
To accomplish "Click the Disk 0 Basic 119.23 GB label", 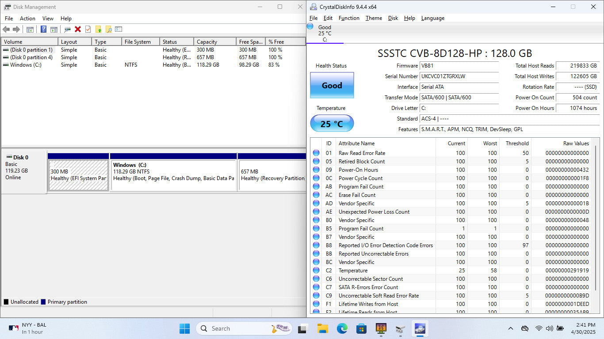I will (x=24, y=172).
